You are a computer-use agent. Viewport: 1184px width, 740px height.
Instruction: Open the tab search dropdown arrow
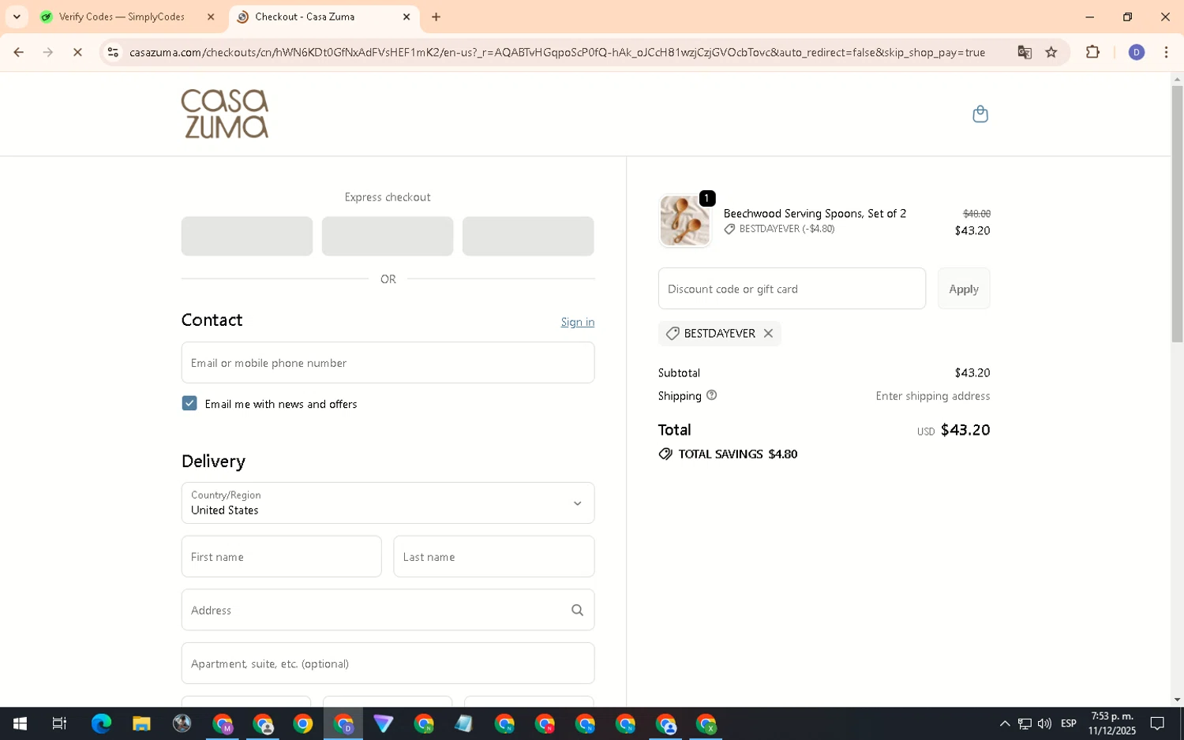[x=17, y=17]
